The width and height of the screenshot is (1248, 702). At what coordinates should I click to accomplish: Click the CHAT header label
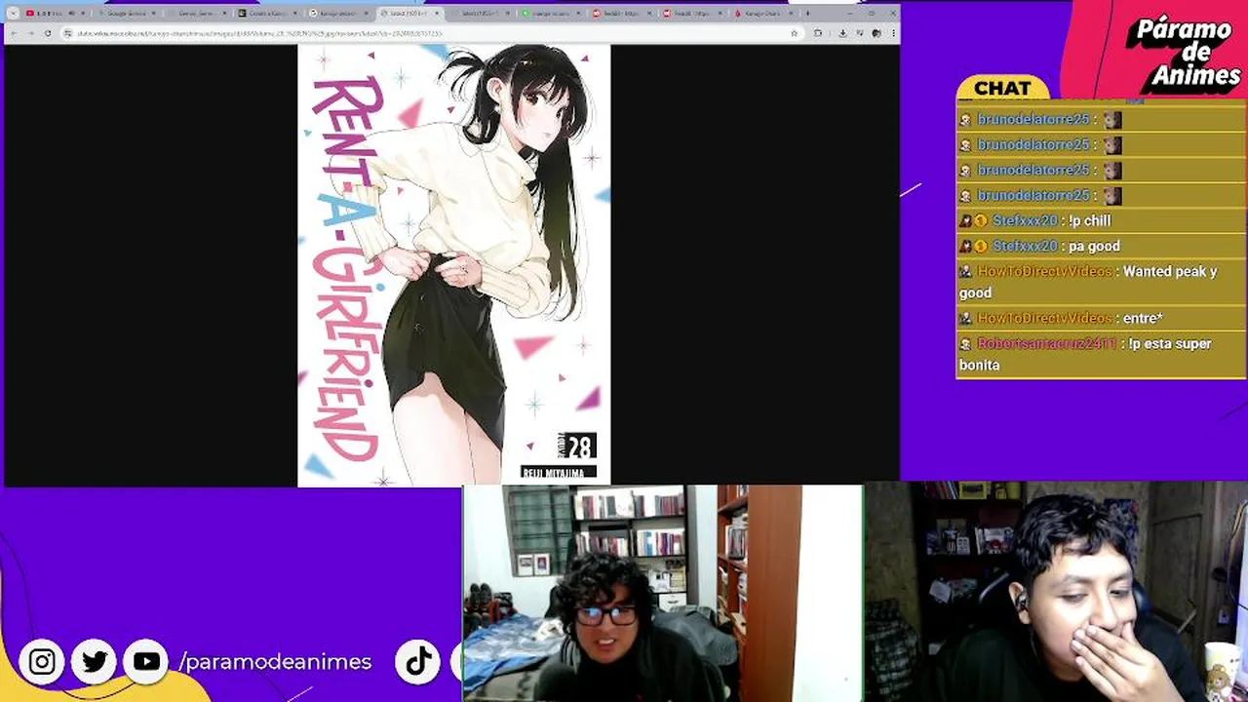click(1002, 89)
